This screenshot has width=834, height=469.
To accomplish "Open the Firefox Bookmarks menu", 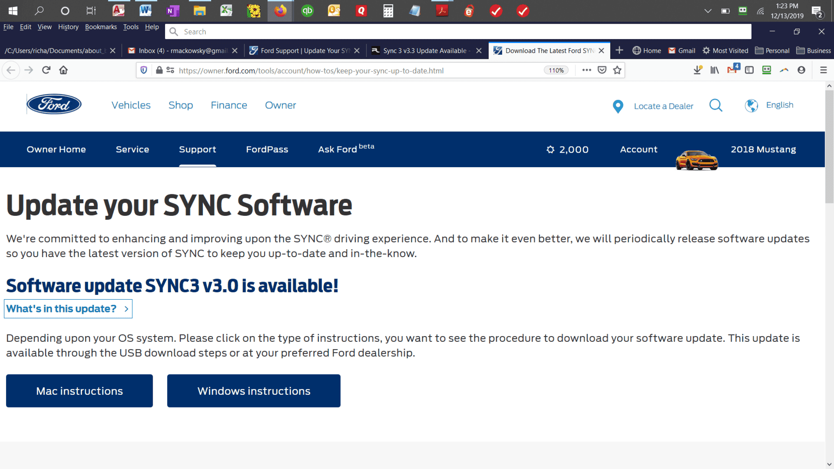I will tap(101, 27).
